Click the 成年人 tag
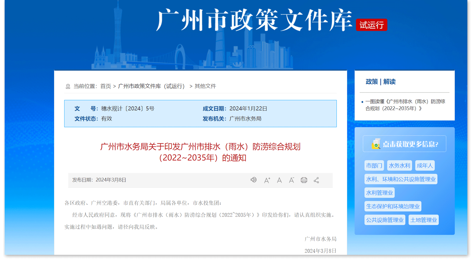 [x=425, y=165]
